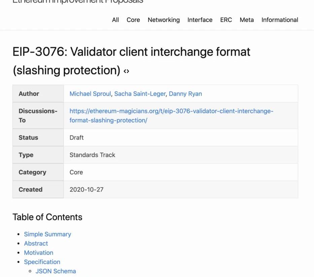Viewport: 314px width, 277px height.
Task: Open the source code icon beside the title
Action: click(x=126, y=71)
